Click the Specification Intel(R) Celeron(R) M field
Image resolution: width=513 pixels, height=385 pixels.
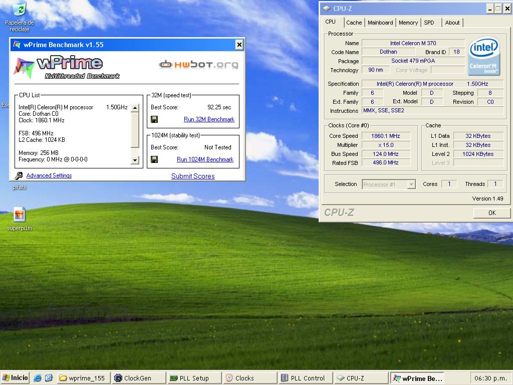(432, 84)
